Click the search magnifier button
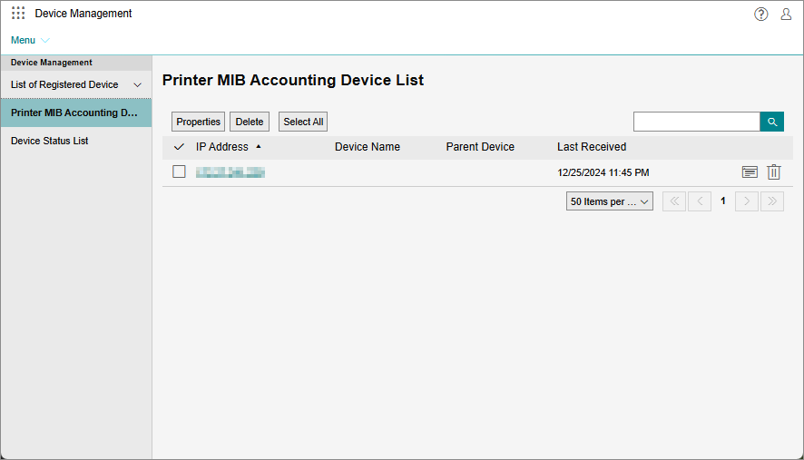The width and height of the screenshot is (804, 460). click(771, 122)
